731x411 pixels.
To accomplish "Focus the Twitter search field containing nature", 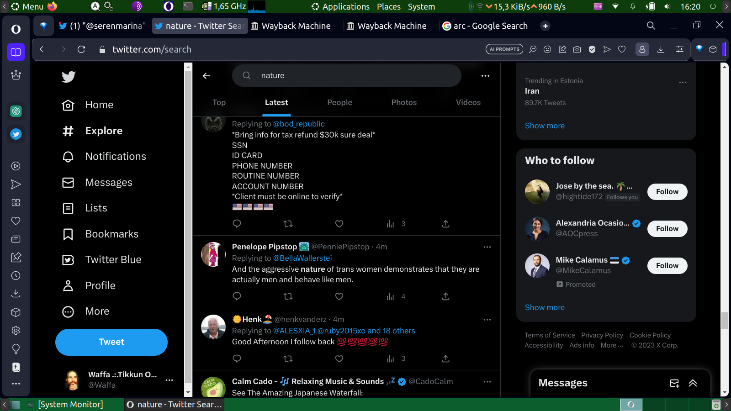I will [347, 76].
